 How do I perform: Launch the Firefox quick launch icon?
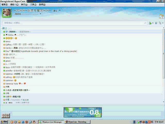[27, 122]
